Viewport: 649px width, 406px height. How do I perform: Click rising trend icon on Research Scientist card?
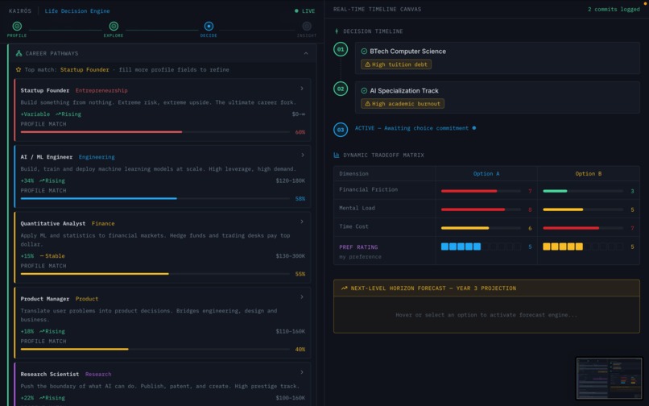(42, 398)
